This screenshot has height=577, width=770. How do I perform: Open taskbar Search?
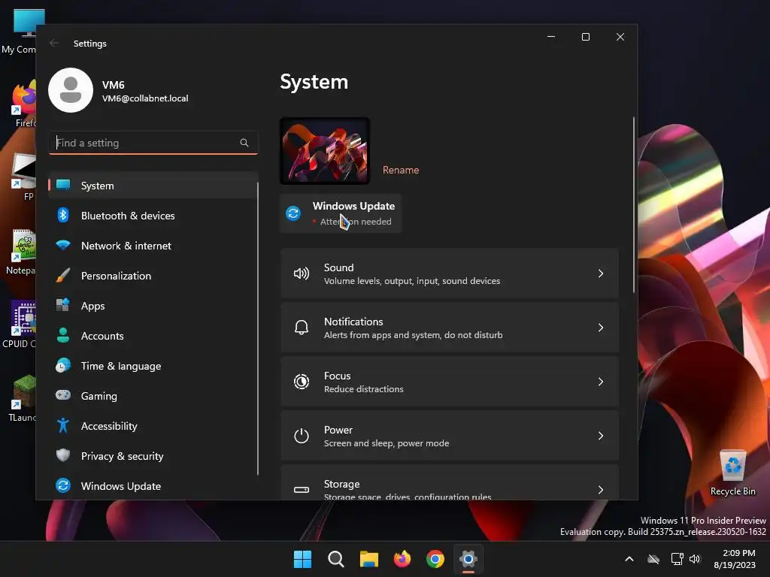tap(336, 559)
